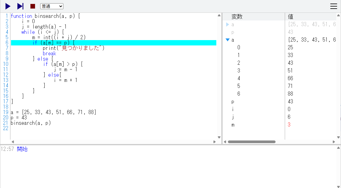
Task: Click the m = int((i + j) / 2) line
Action: click(59, 37)
